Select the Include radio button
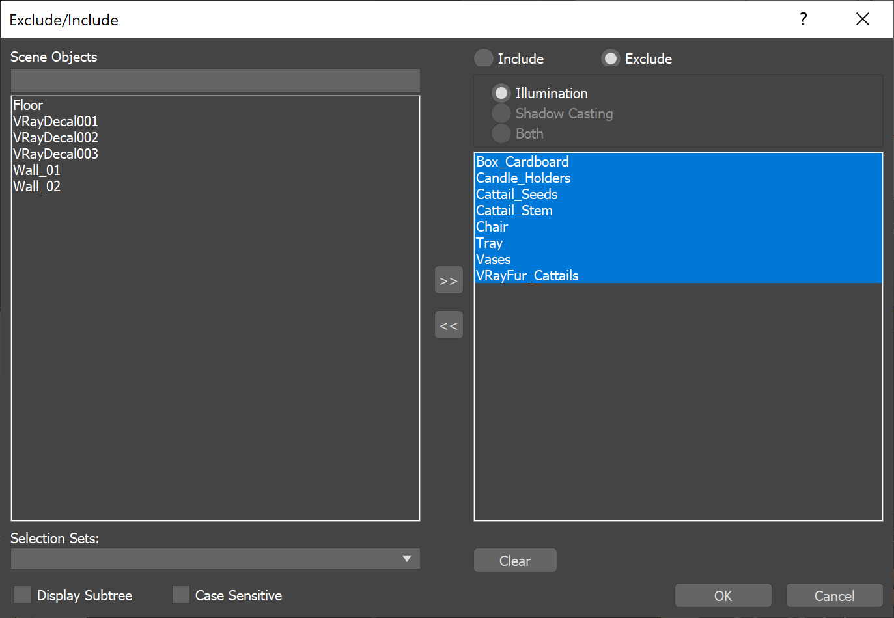894x618 pixels. coord(484,59)
